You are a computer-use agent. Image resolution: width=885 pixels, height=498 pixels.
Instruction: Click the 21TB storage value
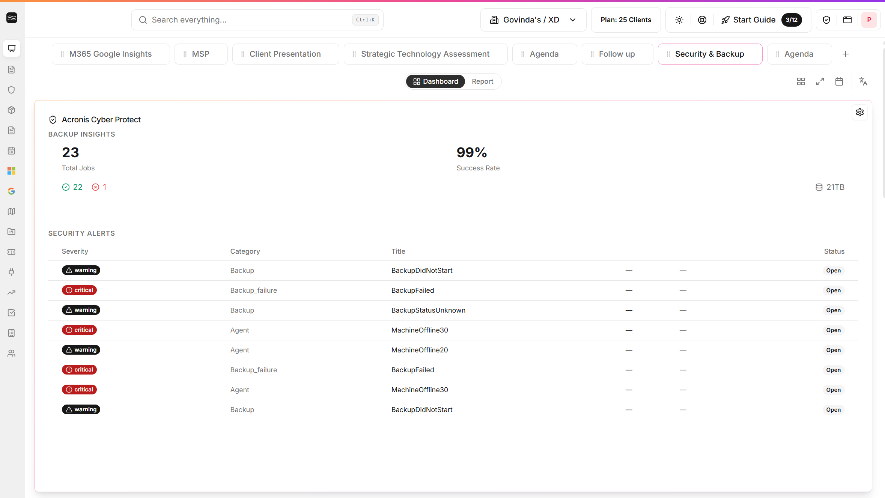835,187
